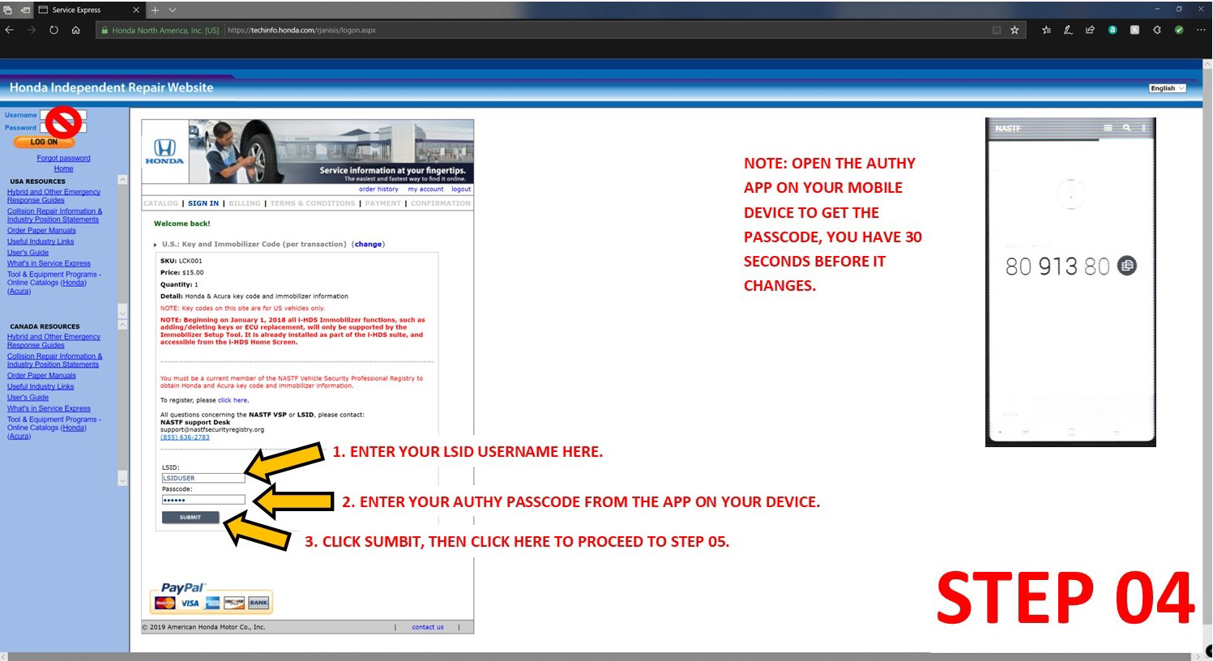Select the SIGN IN step tab
This screenshot has height=661, width=1213.
(203, 203)
